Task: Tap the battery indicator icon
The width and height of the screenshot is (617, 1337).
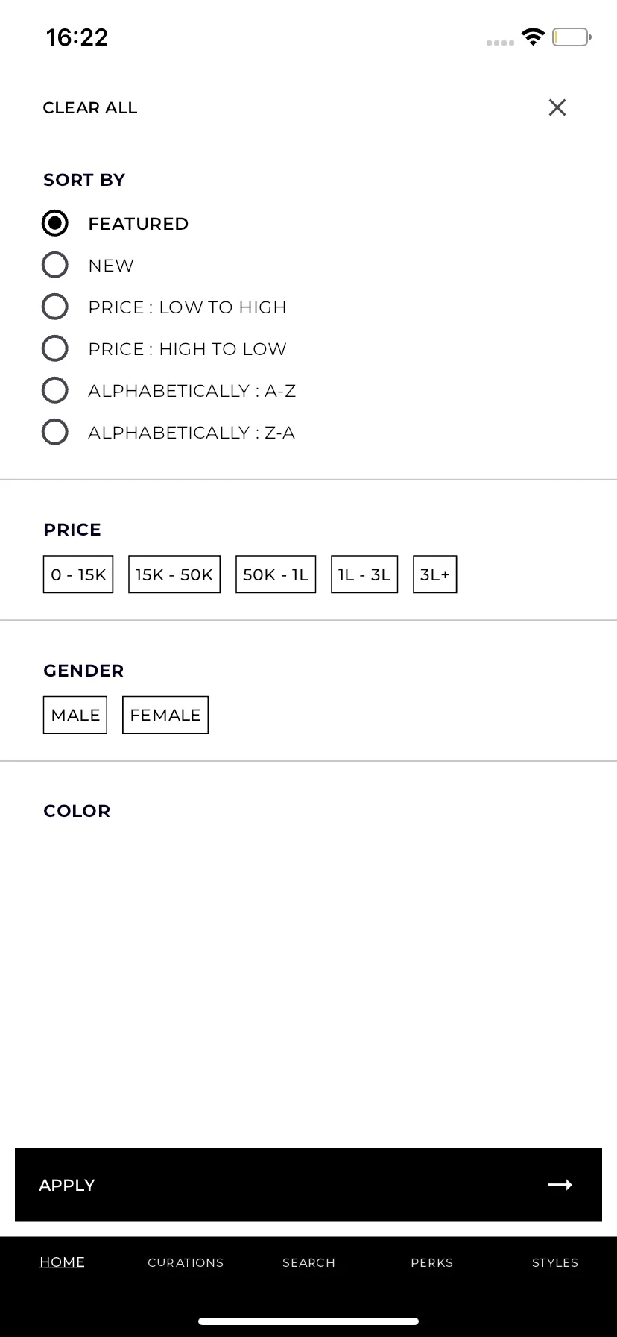Action: tap(572, 37)
